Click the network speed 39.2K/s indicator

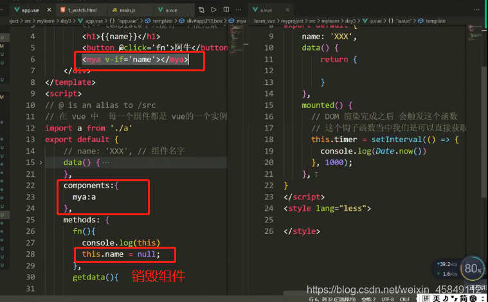pyautogui.click(x=447, y=264)
